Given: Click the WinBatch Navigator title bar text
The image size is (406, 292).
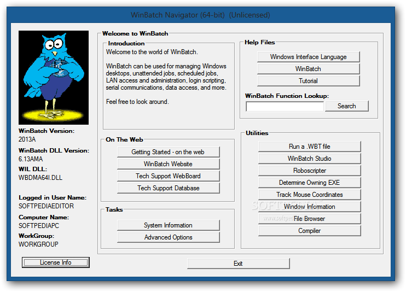Looking at the screenshot, I should [200, 15].
